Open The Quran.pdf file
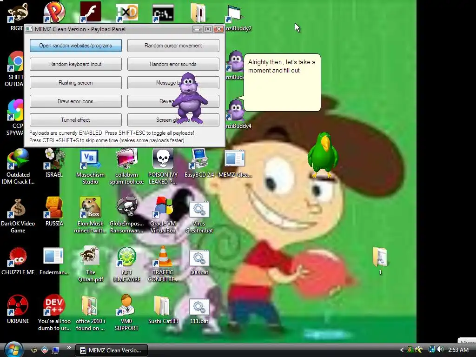This screenshot has width=476, height=357. pyautogui.click(x=90, y=264)
